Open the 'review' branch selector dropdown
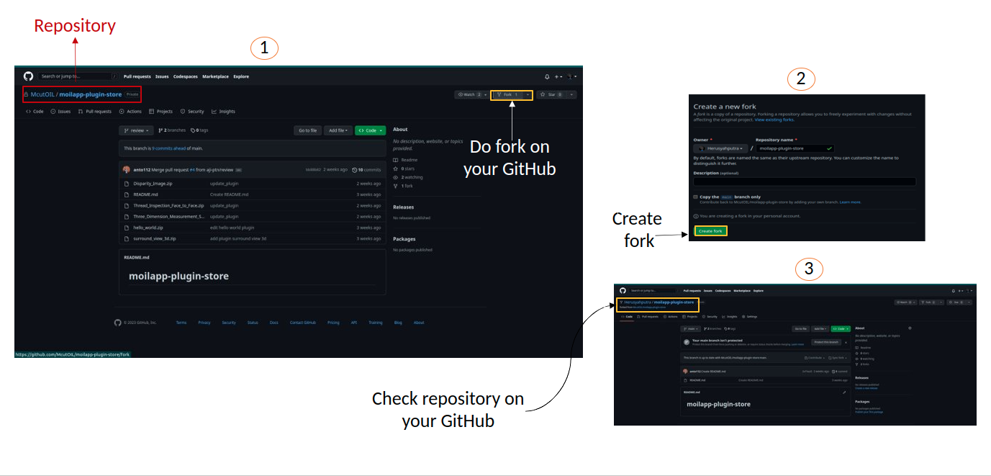The width and height of the screenshot is (991, 476). pyautogui.click(x=136, y=130)
